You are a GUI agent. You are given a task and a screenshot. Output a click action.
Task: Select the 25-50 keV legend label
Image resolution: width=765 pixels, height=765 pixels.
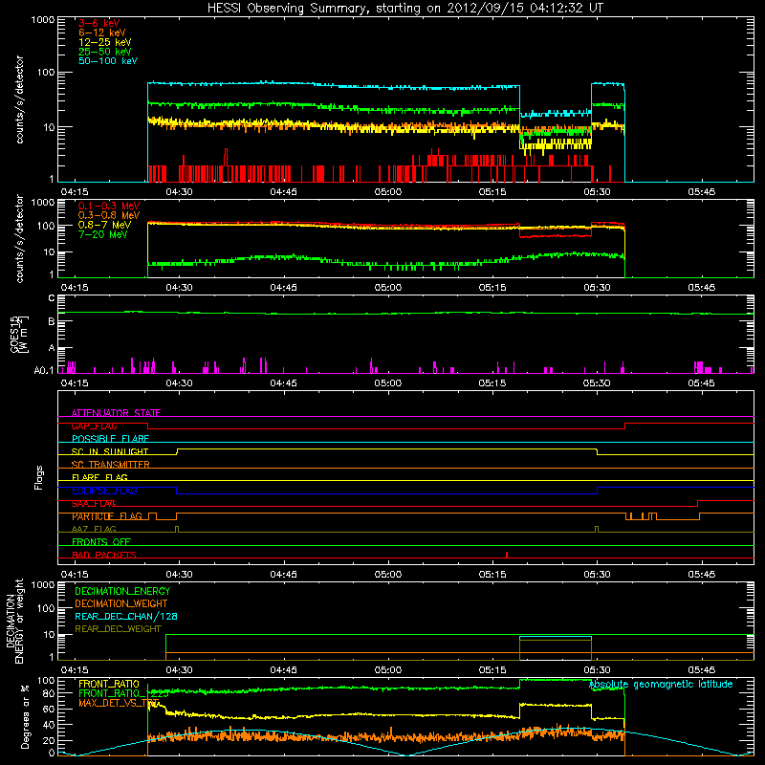[105, 52]
